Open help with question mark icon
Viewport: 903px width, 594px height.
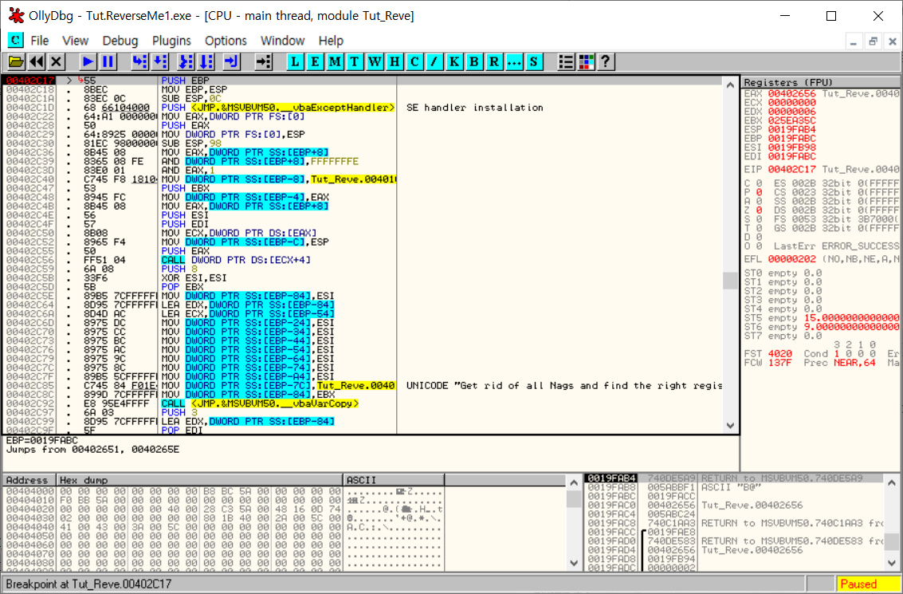pyautogui.click(x=606, y=61)
